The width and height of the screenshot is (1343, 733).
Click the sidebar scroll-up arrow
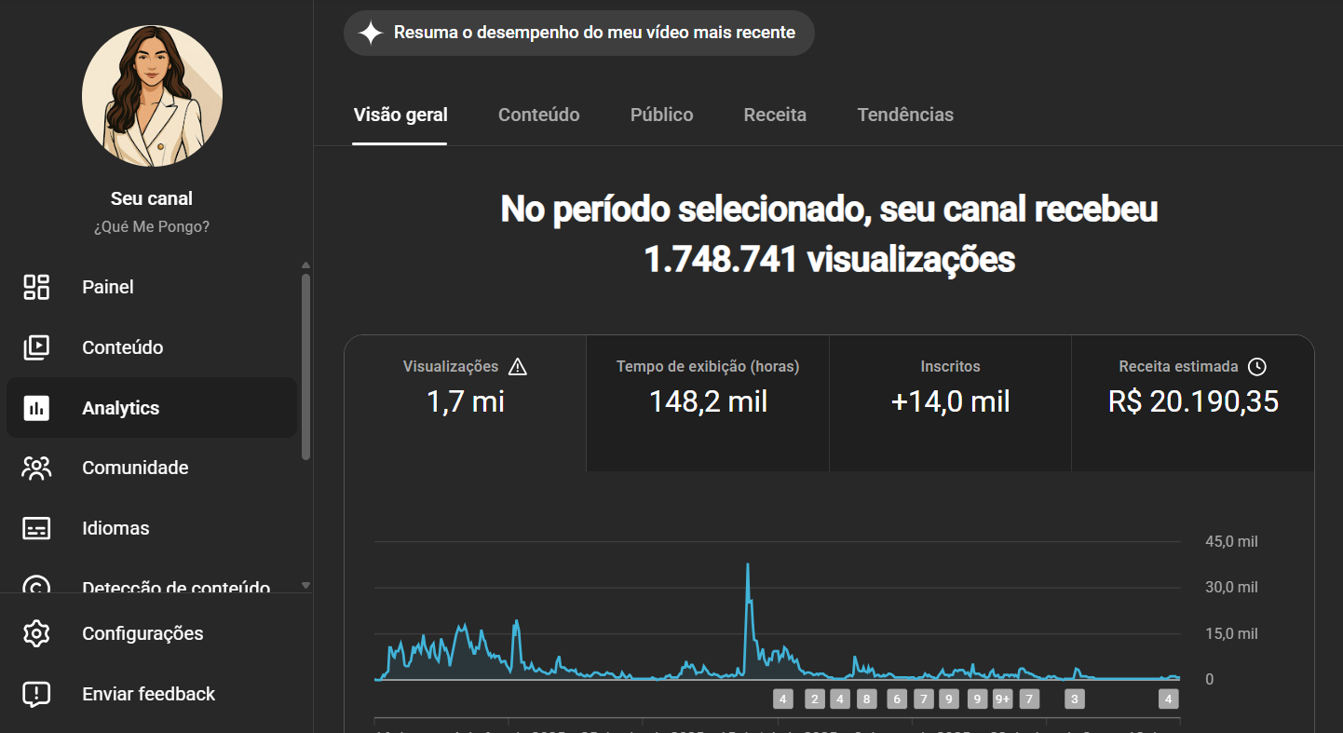pos(305,263)
